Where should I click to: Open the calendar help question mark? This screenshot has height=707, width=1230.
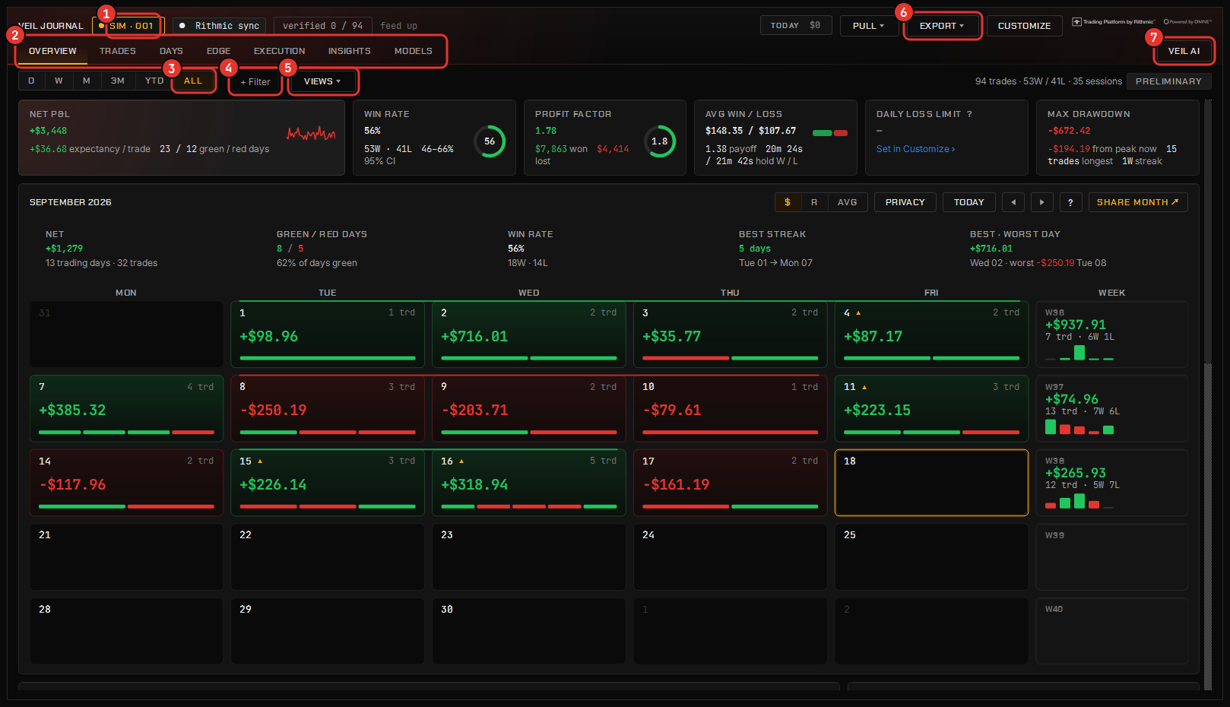tap(1070, 202)
